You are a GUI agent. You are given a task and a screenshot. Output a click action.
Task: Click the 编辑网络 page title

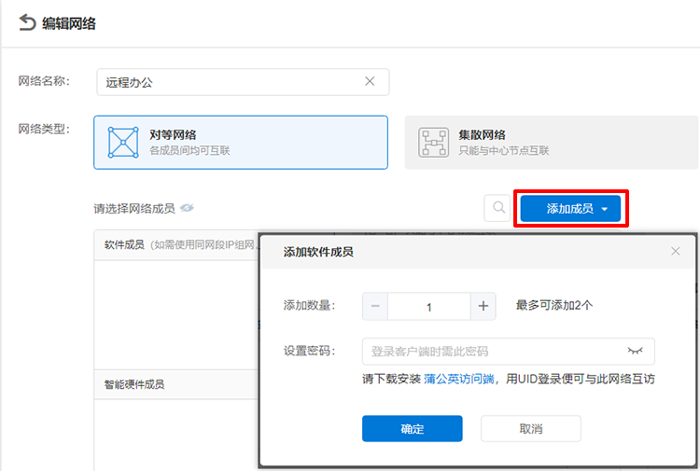69,23
